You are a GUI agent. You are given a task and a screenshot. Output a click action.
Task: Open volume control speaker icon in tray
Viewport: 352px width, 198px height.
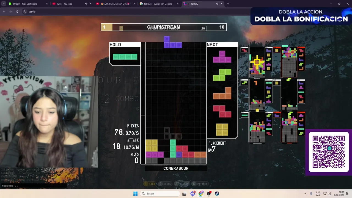tap(329, 194)
